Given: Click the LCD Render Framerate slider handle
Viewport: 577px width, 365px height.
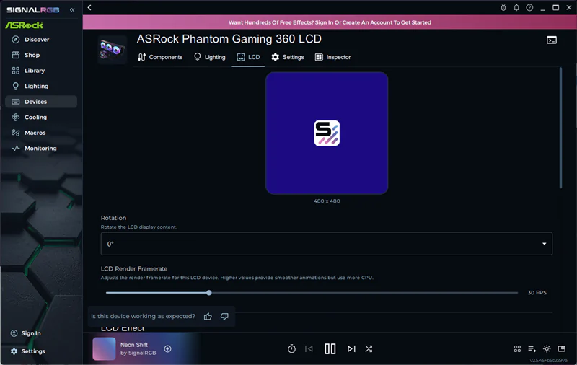Looking at the screenshot, I should (x=209, y=293).
